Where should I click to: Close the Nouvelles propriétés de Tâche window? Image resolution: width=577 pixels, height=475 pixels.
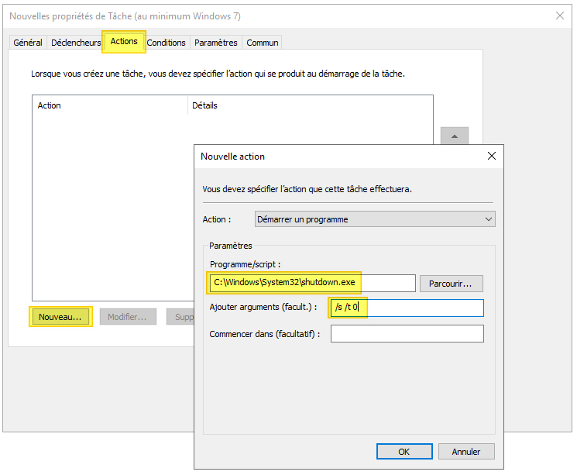pos(560,15)
